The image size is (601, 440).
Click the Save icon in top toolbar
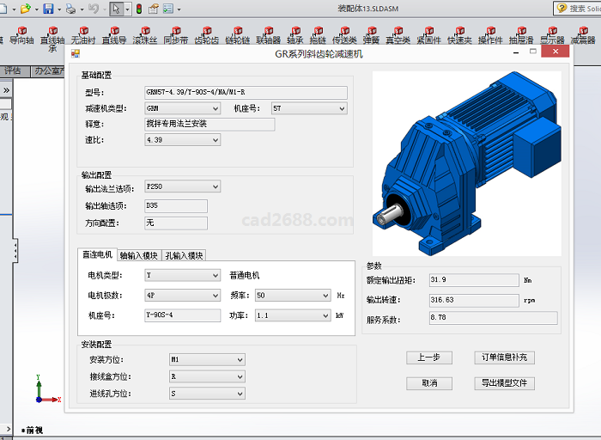(x=49, y=9)
